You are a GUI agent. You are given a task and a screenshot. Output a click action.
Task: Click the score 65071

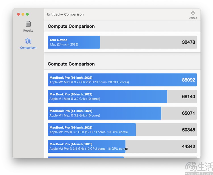[189, 113]
